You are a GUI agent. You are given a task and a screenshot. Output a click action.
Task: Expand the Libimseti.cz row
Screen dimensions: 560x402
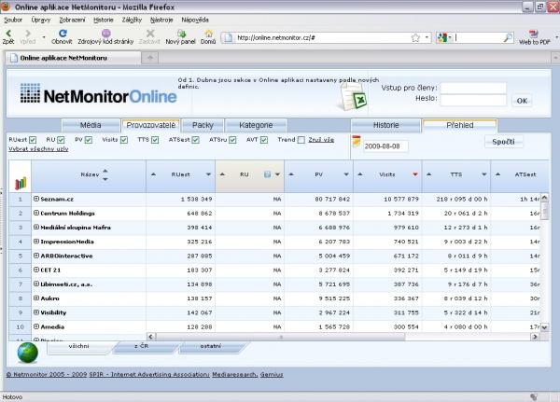tap(36, 284)
